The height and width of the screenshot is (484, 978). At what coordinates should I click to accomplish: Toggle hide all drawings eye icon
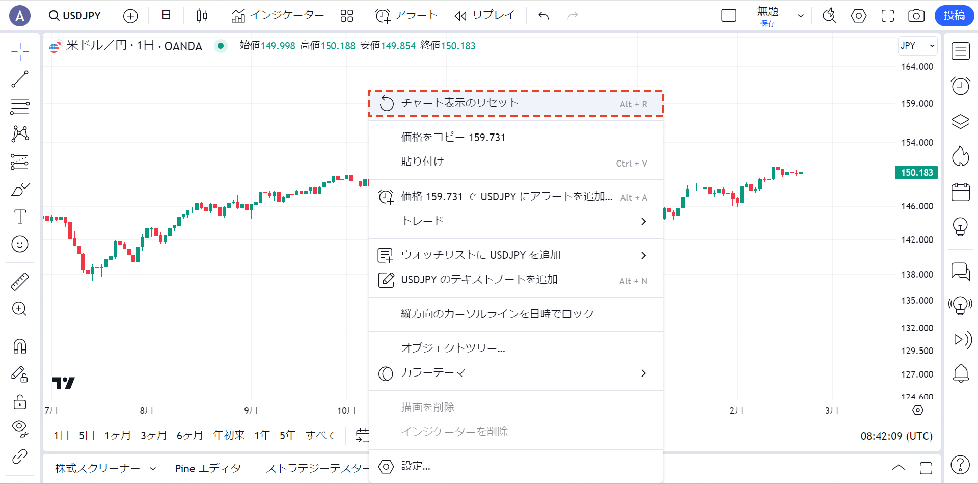click(x=20, y=429)
